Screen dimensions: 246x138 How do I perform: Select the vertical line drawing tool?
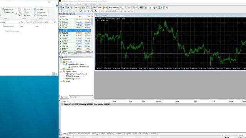pos(70,11)
